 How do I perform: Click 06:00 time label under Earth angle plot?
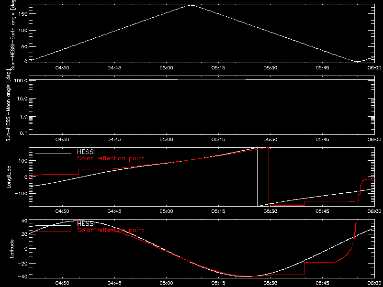(374, 68)
